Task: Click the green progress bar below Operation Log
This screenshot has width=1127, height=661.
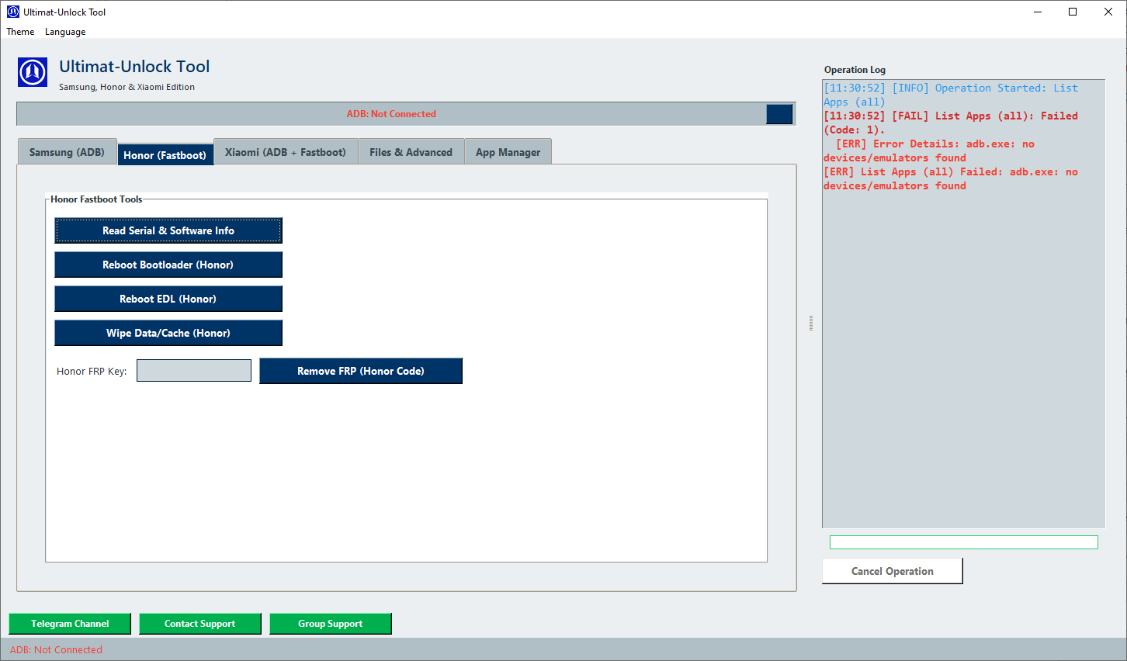Action: tap(962, 542)
